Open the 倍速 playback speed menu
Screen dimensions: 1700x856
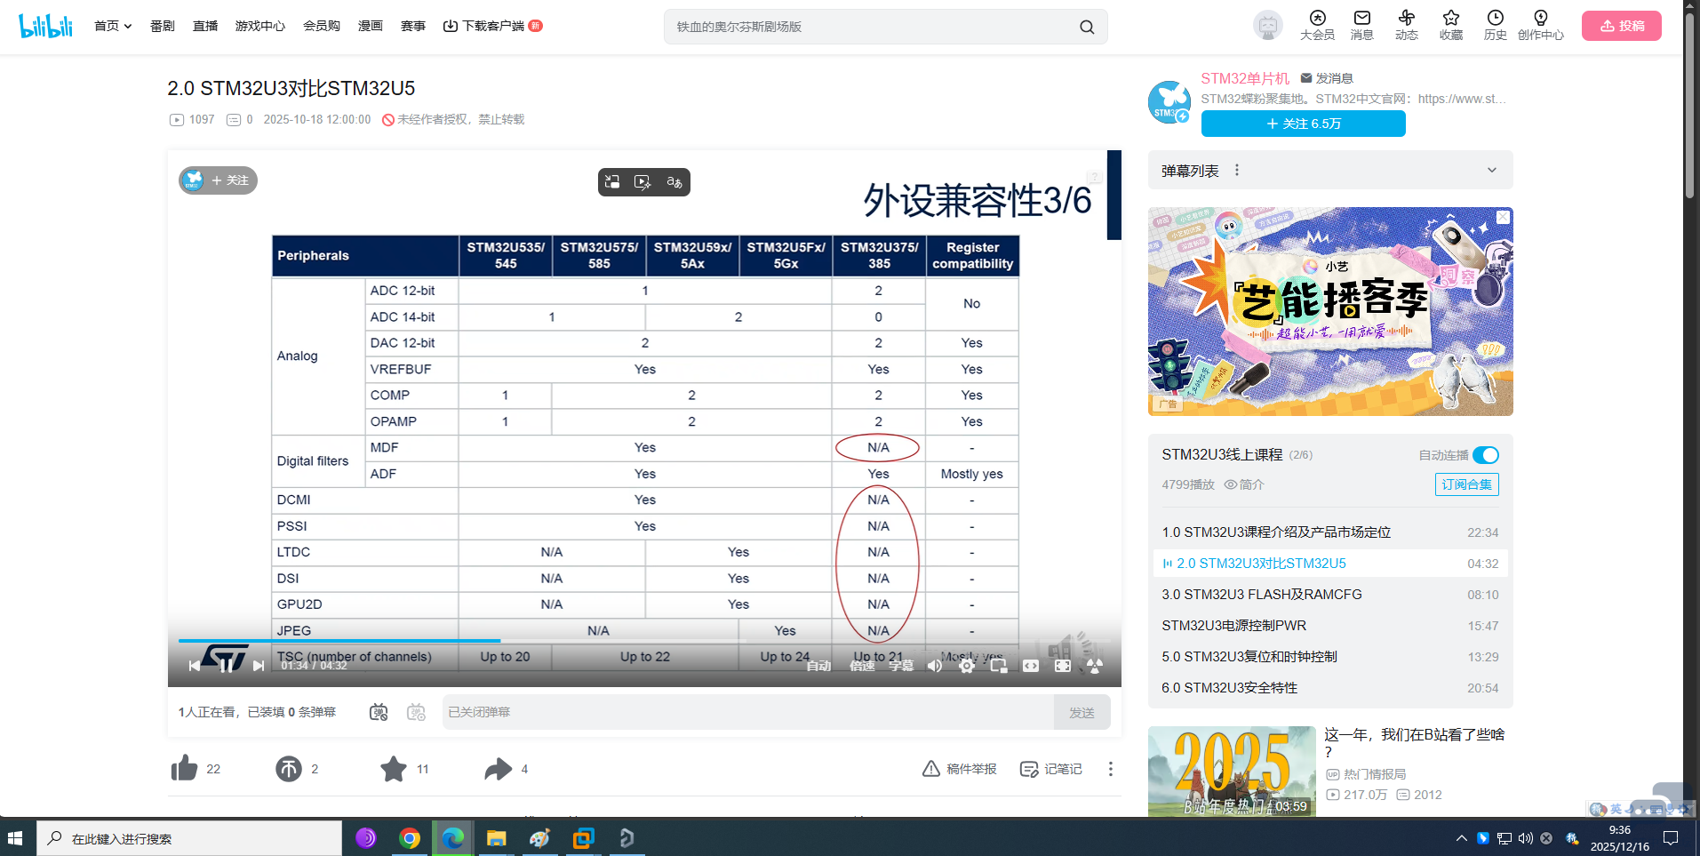coord(860,665)
